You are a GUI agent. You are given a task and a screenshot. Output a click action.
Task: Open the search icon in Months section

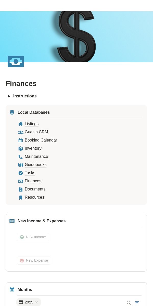coord(129,303)
